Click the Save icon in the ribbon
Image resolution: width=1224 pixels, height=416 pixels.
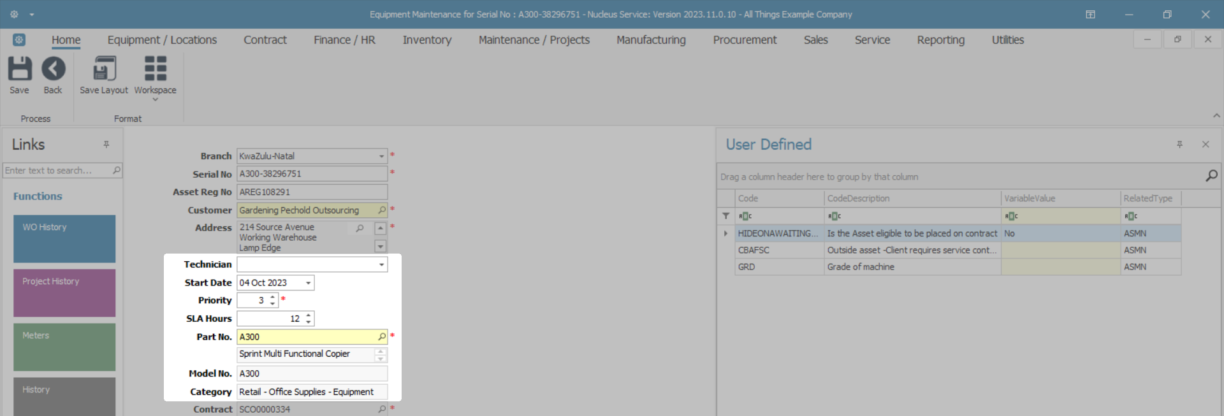[x=19, y=68]
